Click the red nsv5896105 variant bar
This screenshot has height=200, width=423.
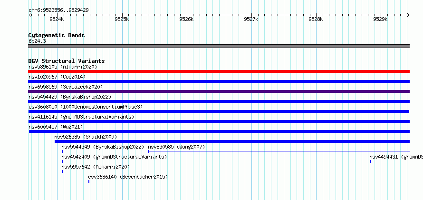tap(219, 71)
